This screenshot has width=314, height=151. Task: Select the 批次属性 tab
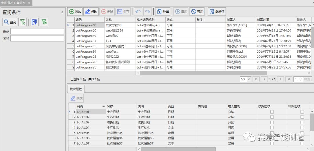pyautogui.click(x=76, y=89)
